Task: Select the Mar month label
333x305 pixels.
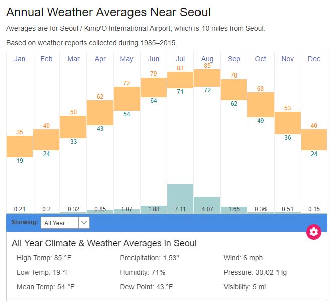Action: (73, 59)
